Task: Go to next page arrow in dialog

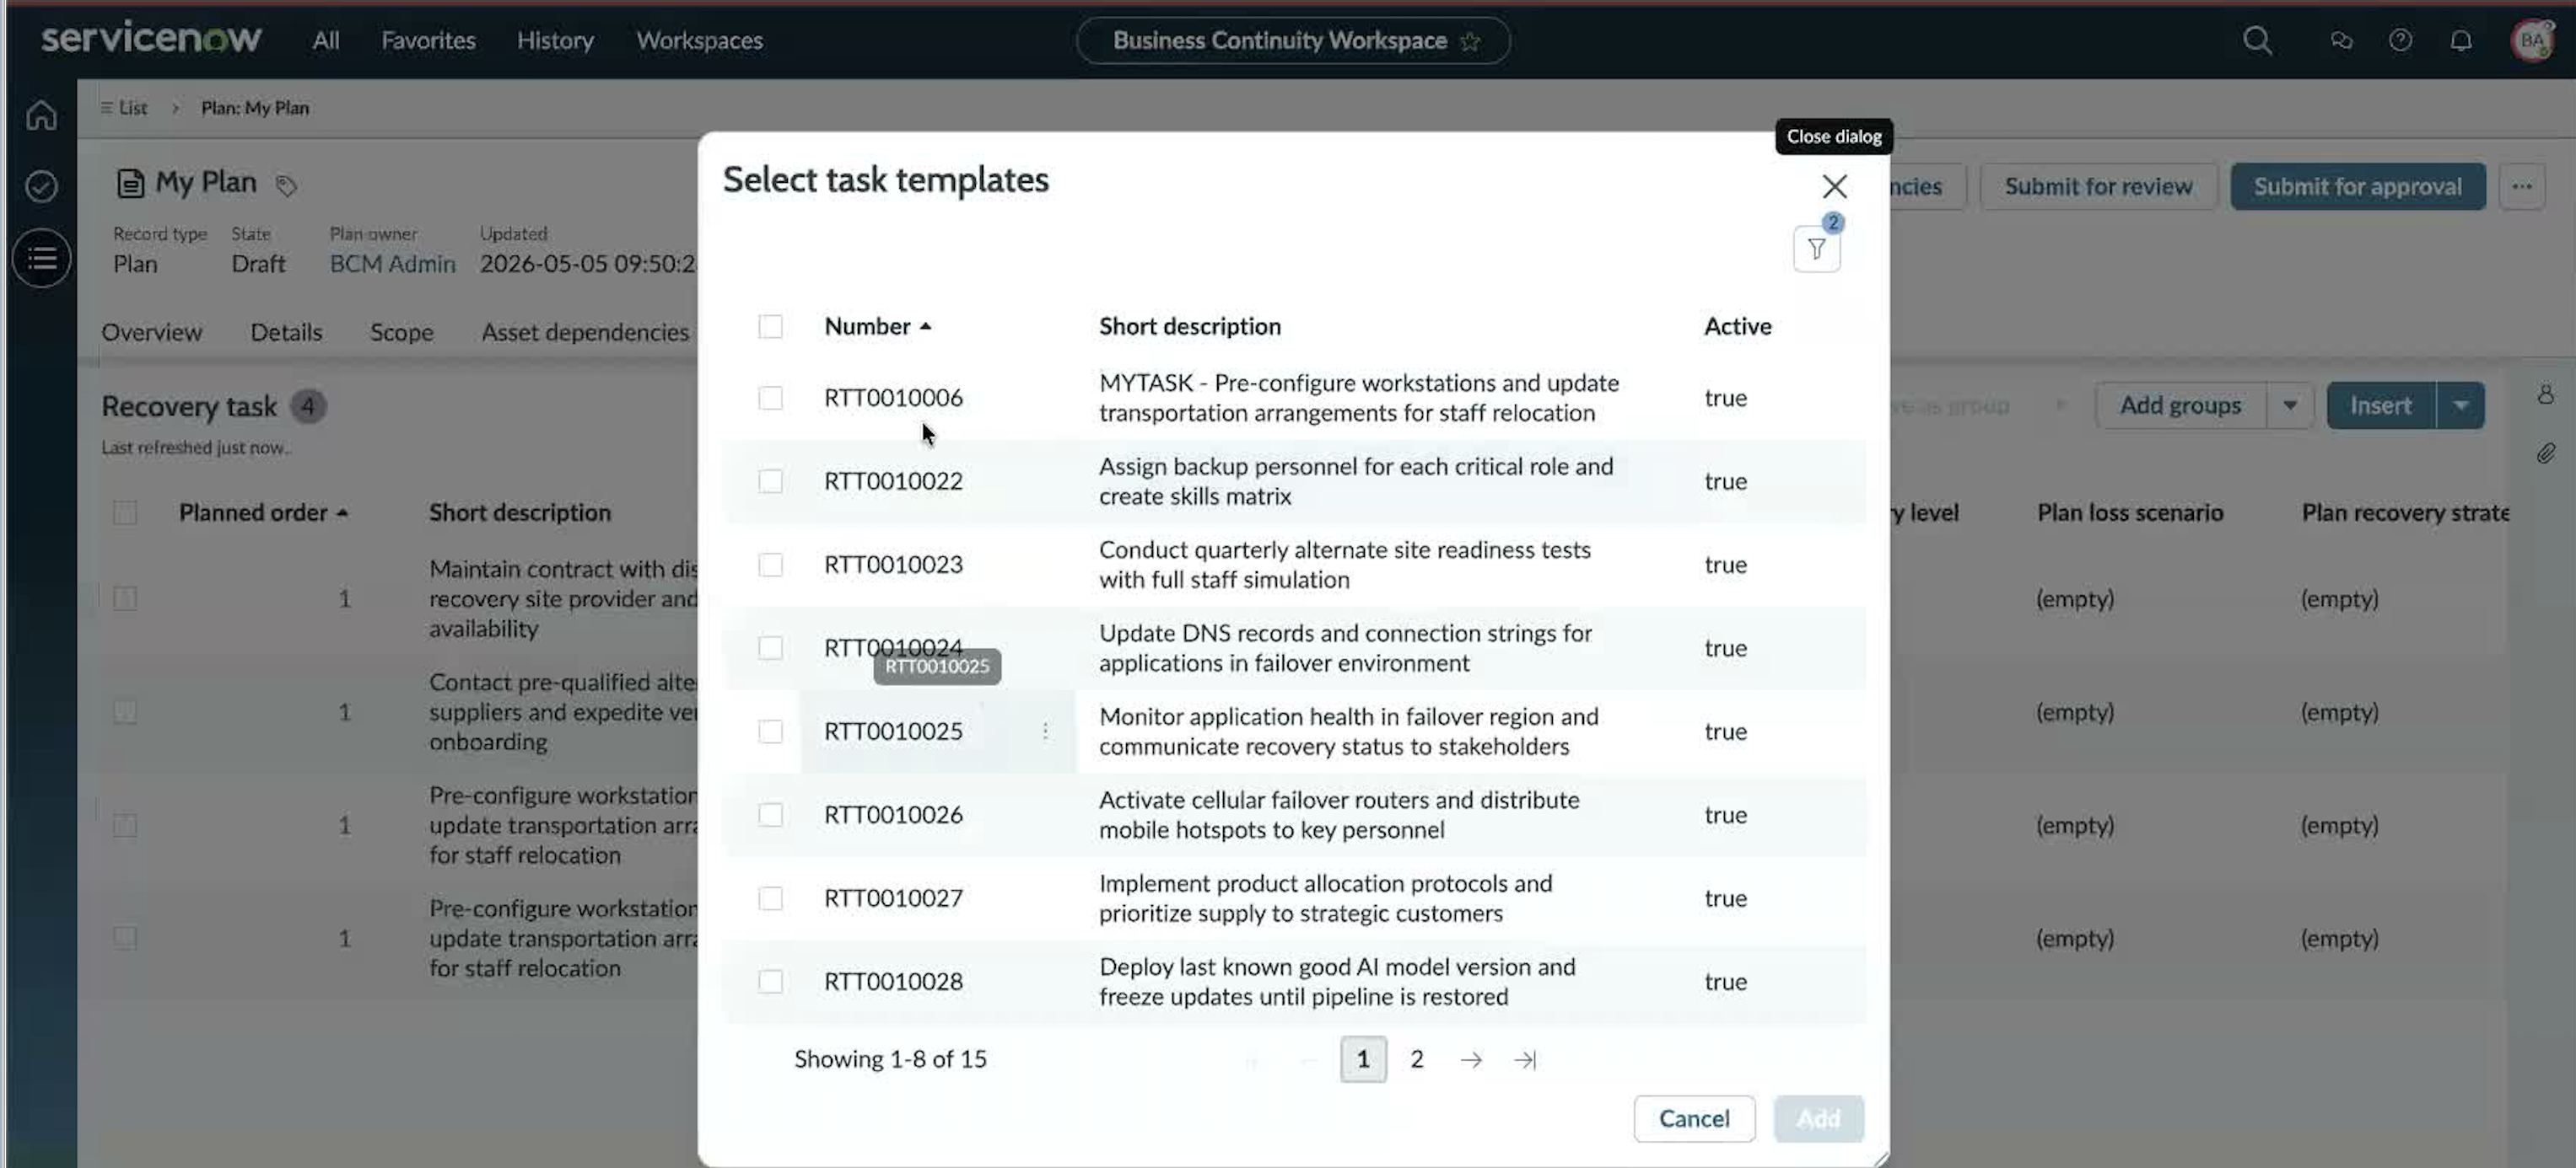Action: coord(1470,1059)
